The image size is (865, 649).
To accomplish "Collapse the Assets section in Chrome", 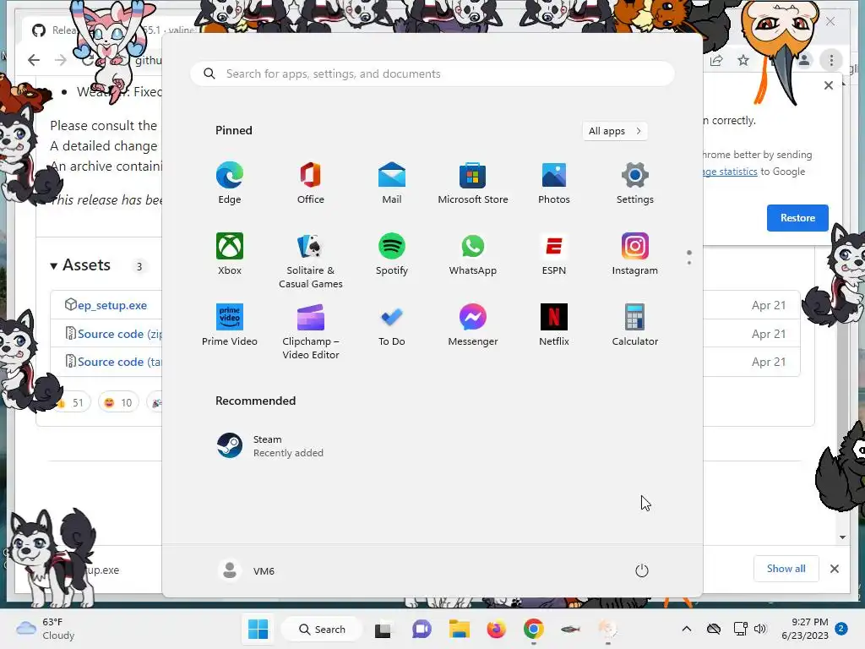I will point(80,265).
